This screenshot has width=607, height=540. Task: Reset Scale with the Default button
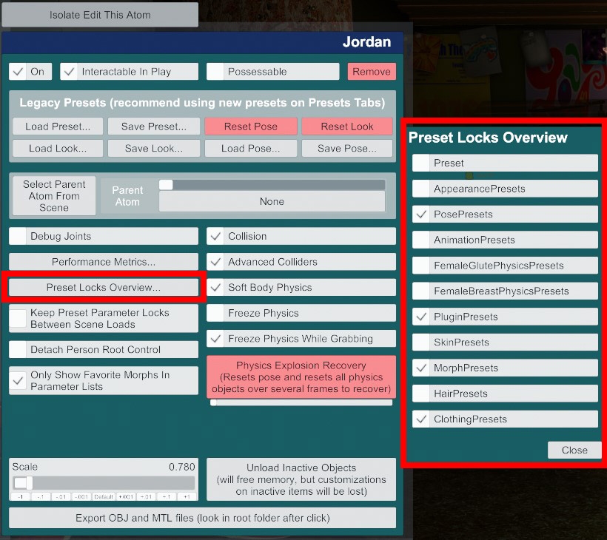coord(104,496)
